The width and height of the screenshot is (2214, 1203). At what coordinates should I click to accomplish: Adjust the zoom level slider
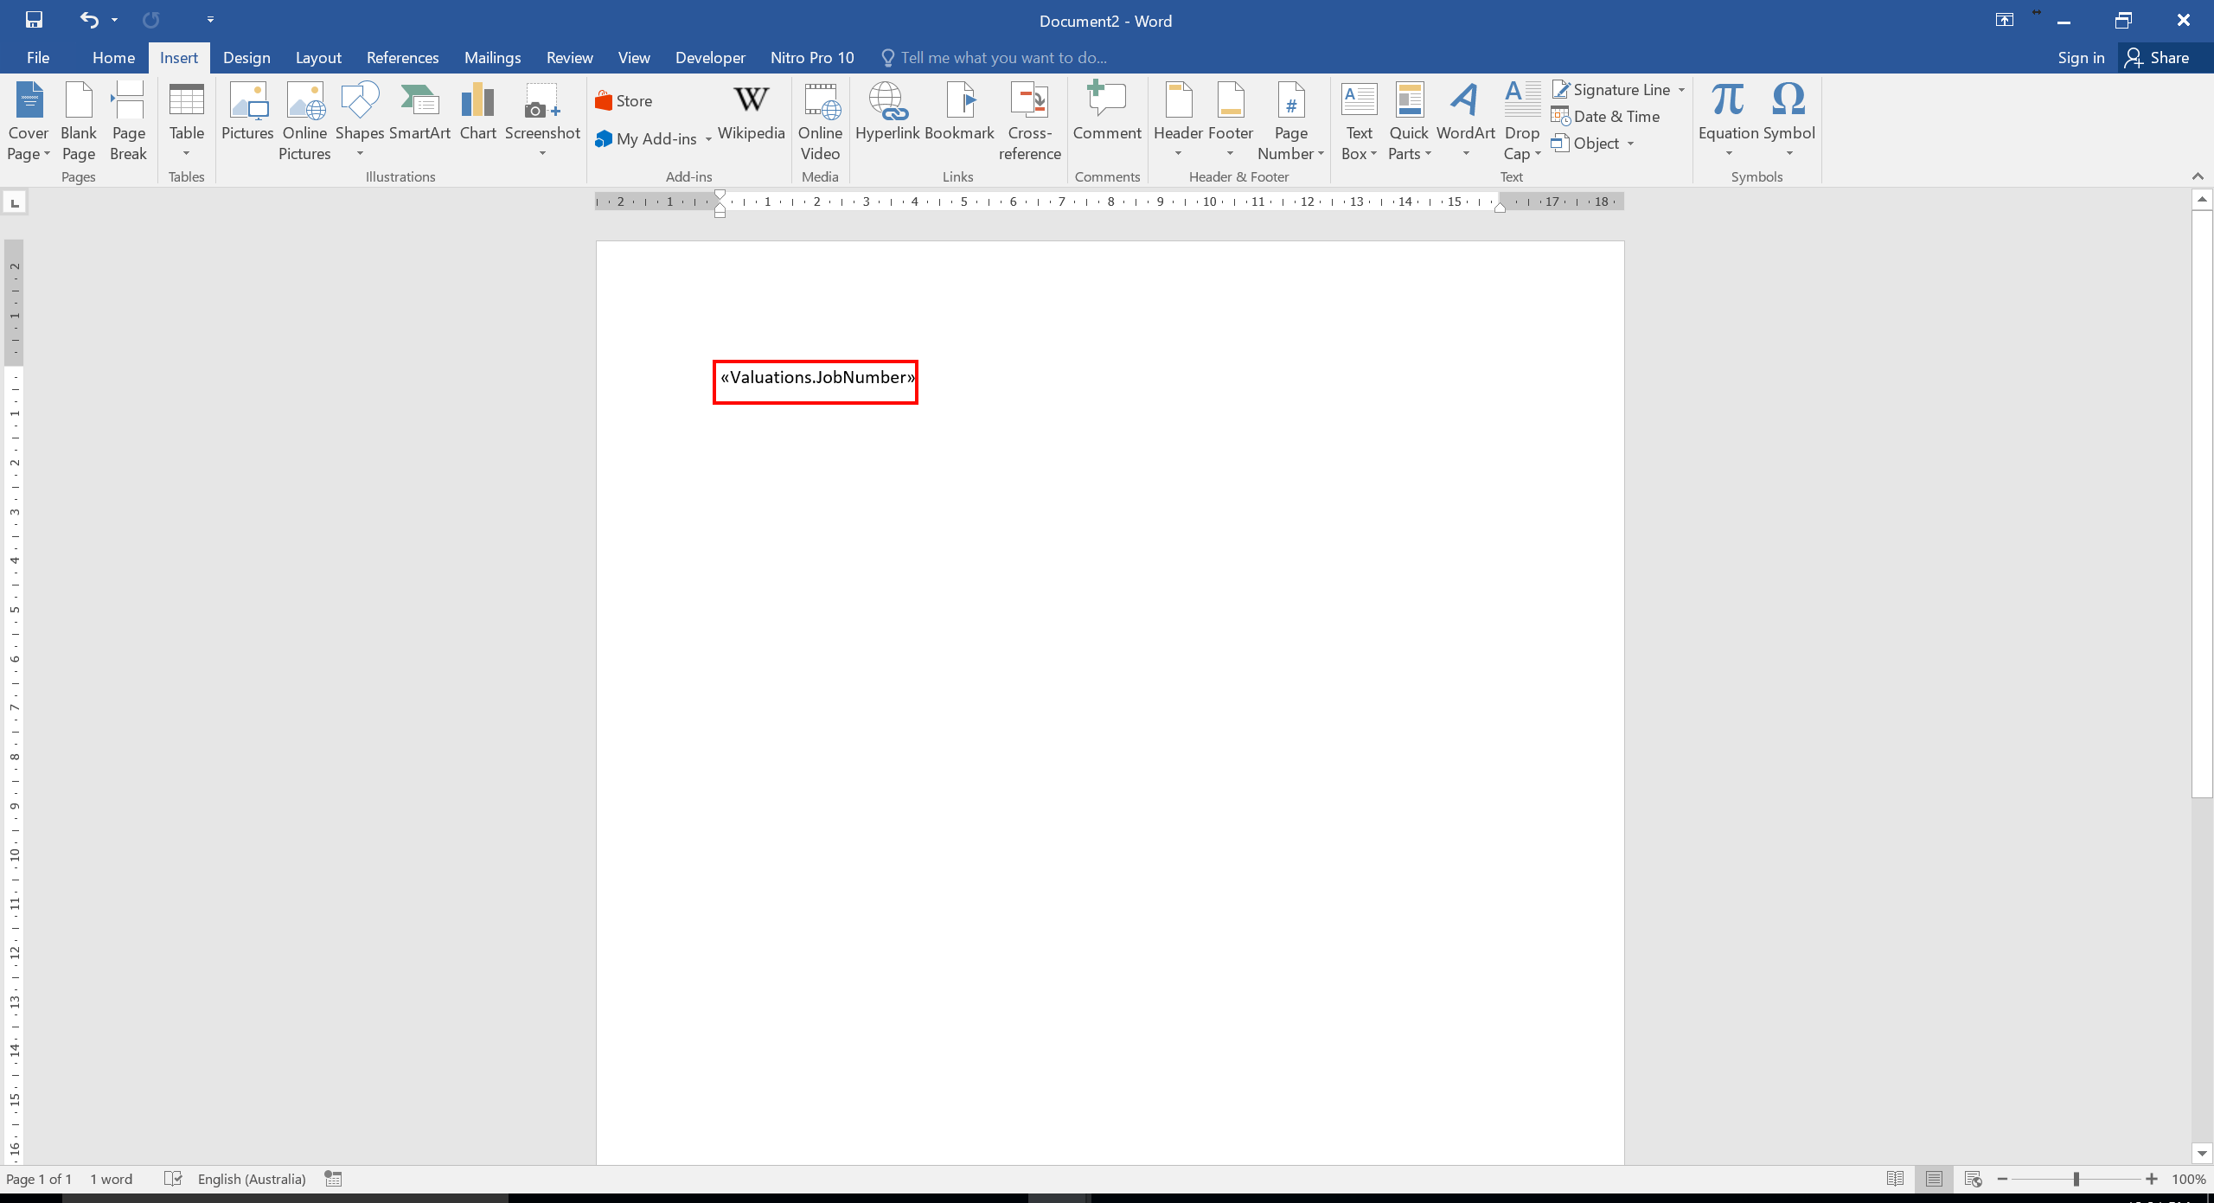click(2076, 1179)
